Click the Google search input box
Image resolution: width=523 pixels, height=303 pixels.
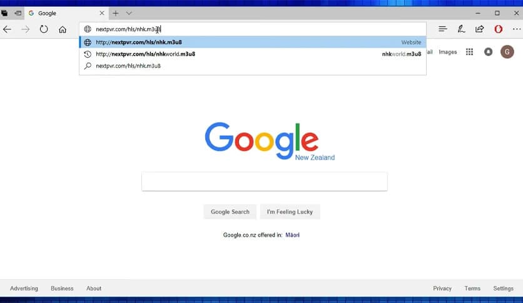coord(265,182)
